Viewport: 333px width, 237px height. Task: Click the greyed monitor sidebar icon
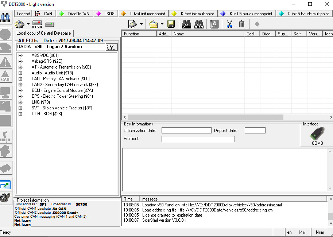click(5, 92)
